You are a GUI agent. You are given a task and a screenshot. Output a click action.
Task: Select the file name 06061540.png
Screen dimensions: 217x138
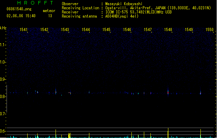pyautogui.click(x=19, y=9)
